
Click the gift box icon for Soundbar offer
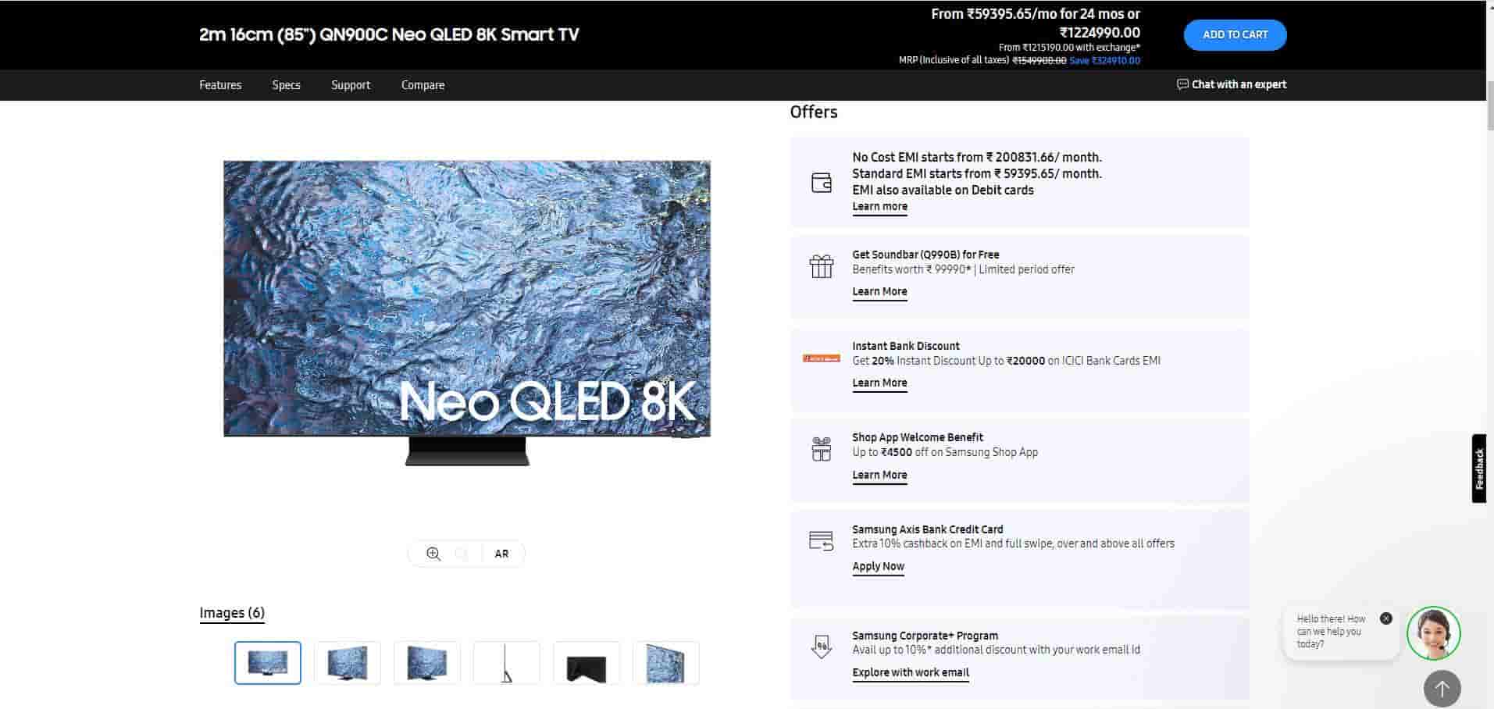coord(821,267)
